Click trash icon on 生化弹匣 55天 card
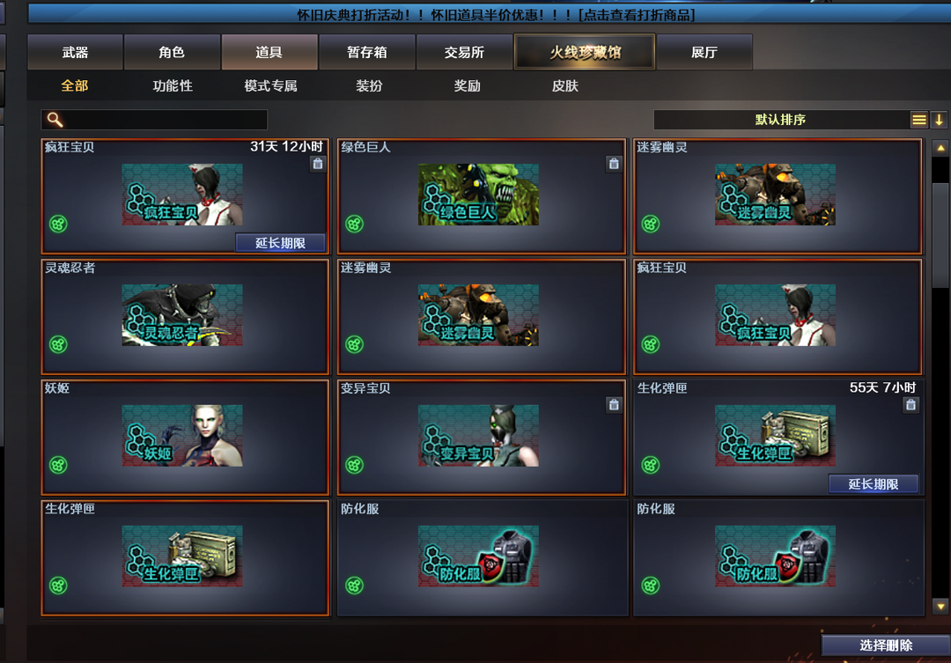Screen dimensions: 951x663 [x=910, y=405]
